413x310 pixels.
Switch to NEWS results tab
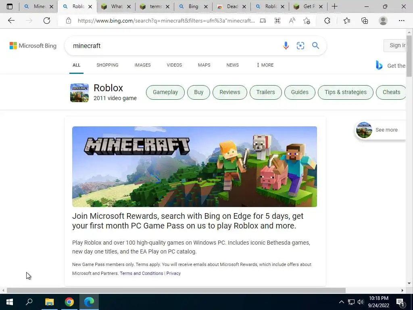[233, 65]
